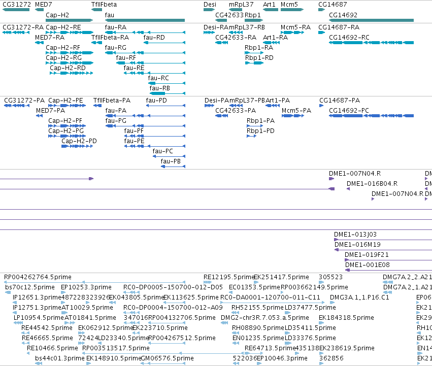
Task: Click transcript CG31272-RA
Action: tap(23, 27)
